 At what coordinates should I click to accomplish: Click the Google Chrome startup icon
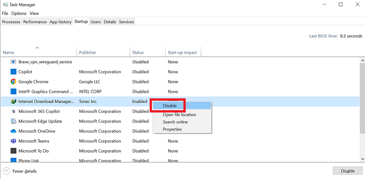14,82
